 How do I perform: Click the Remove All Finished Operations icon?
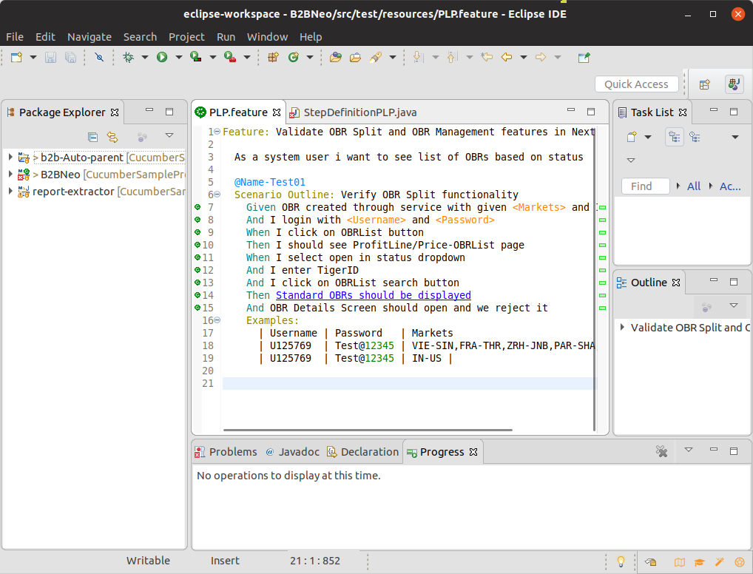click(662, 451)
